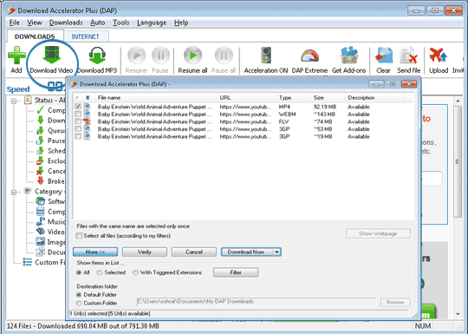Click Resume all in toolbar
Viewport: 468px width, 334px height.
[192, 56]
